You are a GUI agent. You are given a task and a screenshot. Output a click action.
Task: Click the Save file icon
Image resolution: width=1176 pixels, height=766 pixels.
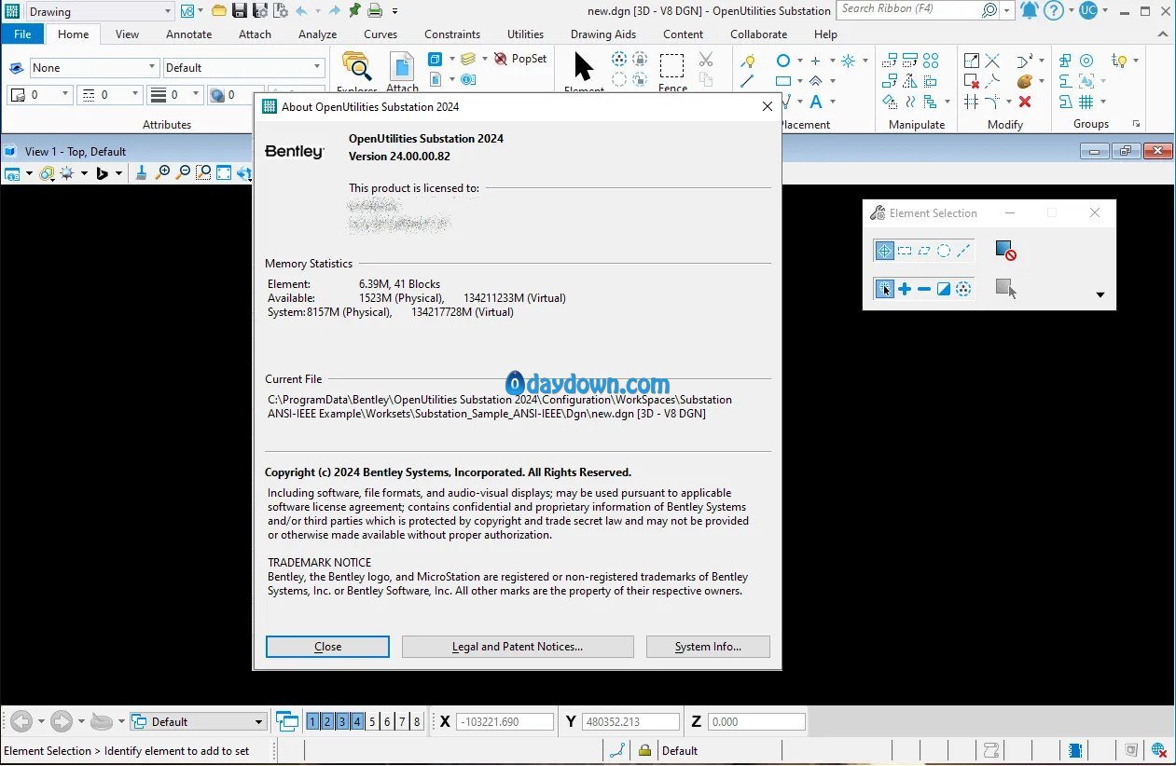point(240,11)
